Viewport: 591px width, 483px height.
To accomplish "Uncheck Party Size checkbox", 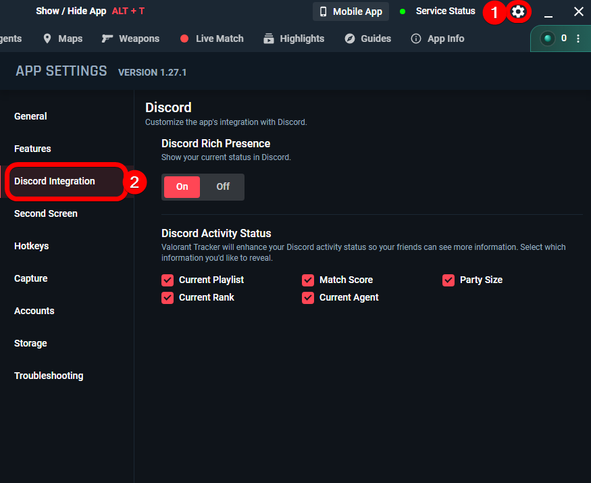I will (x=448, y=280).
